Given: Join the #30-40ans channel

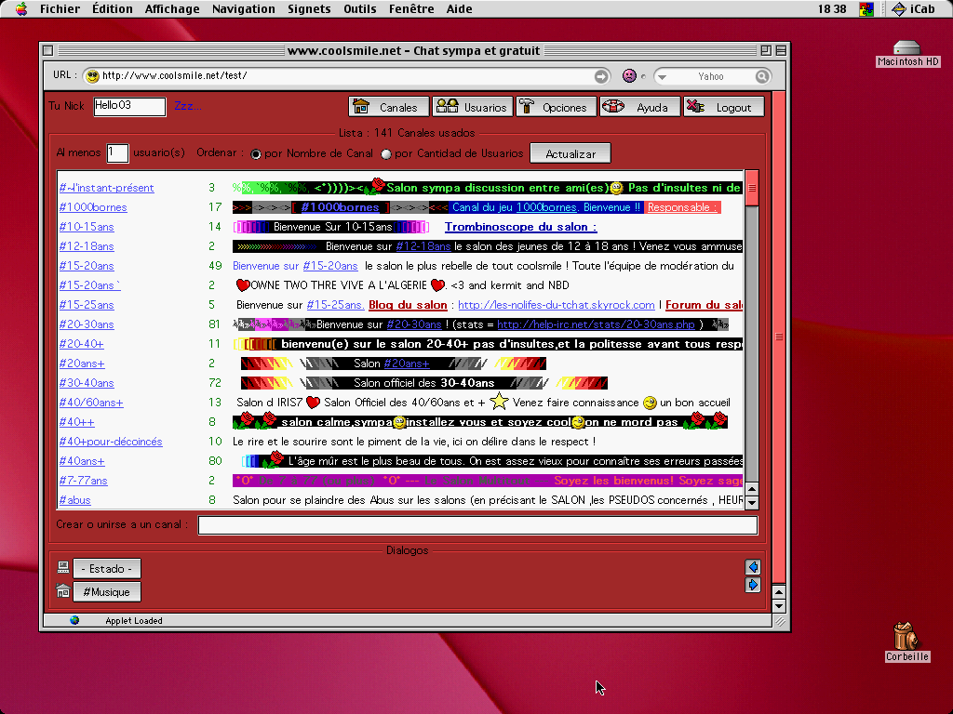Looking at the screenshot, I should coord(87,382).
